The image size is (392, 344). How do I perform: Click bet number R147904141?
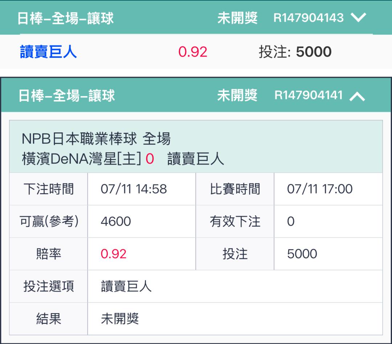click(x=309, y=95)
